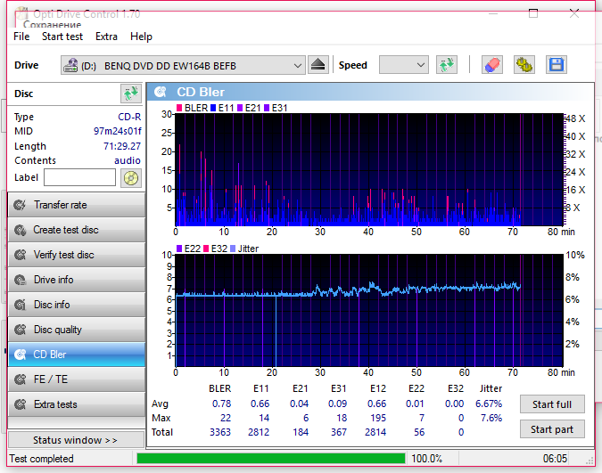Screen dimensions: 602x473
Task: Open the FE / TE test
Action: (76, 379)
